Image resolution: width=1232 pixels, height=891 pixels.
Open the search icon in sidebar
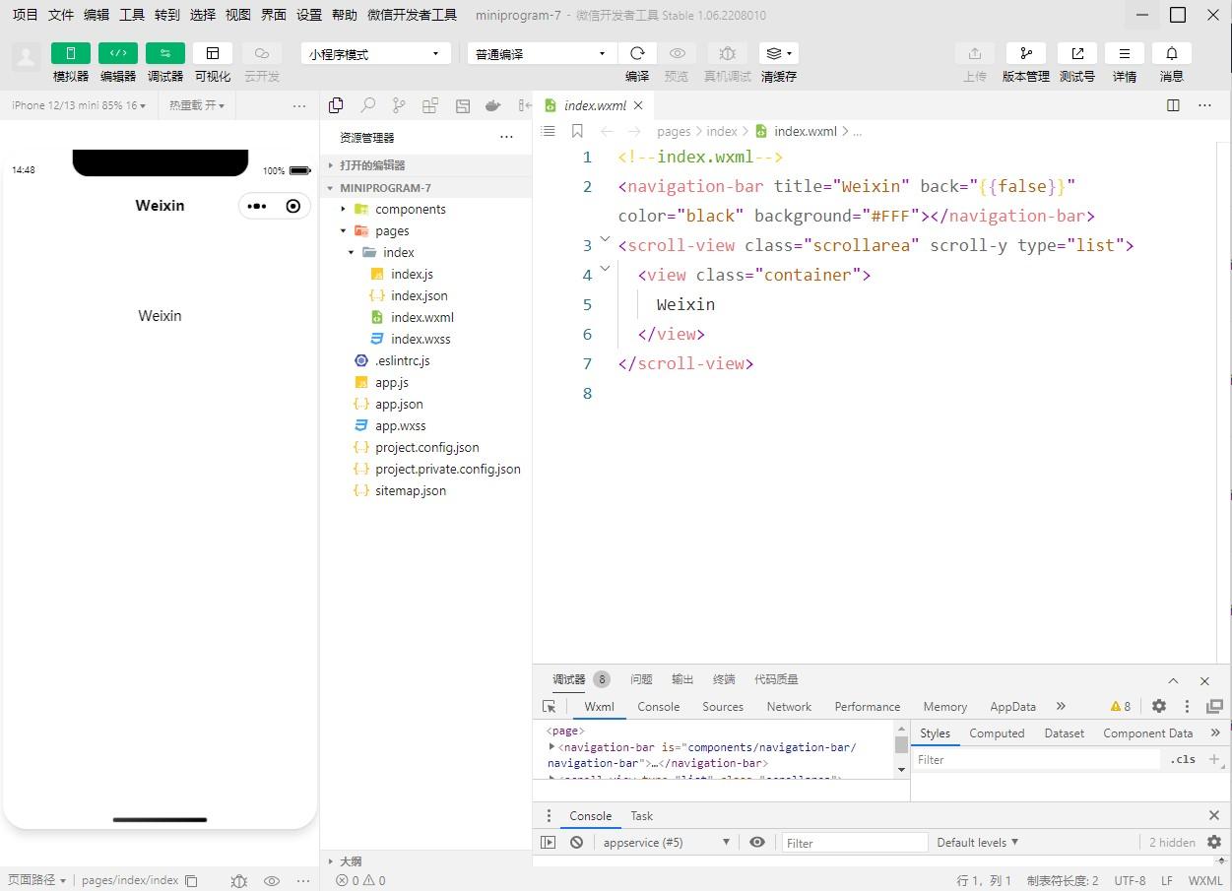[367, 105]
